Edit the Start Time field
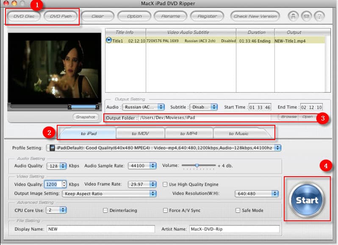The width and height of the screenshot is (338, 245). click(260, 107)
